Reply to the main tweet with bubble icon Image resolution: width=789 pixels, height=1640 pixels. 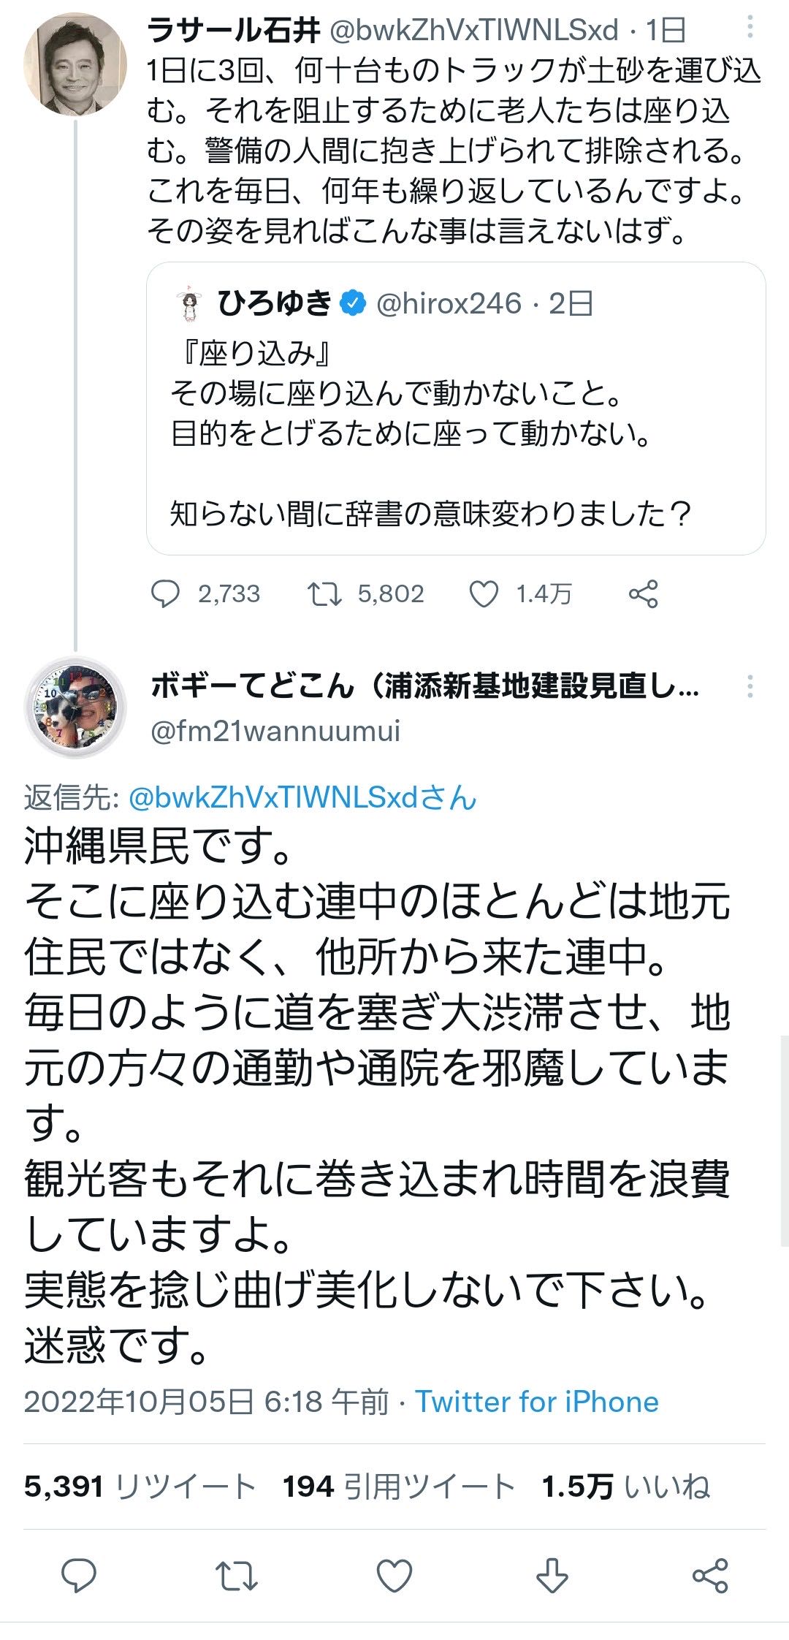point(79,1575)
